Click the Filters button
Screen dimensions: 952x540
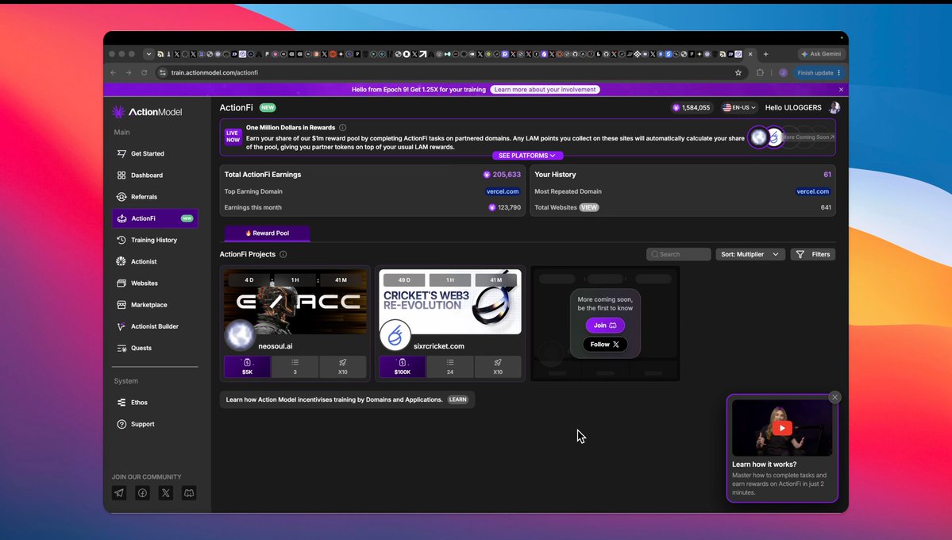813,254
